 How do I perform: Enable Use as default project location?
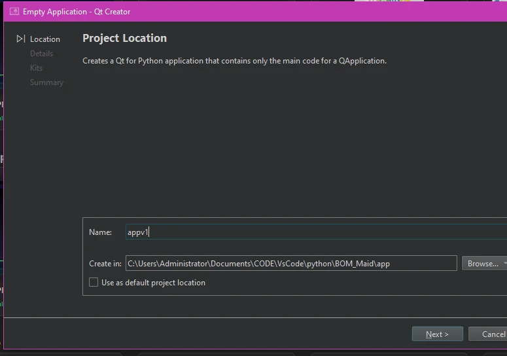pyautogui.click(x=94, y=282)
